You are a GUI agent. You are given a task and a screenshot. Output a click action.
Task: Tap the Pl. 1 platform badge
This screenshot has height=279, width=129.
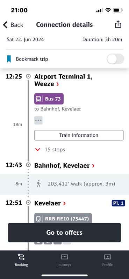point(119,203)
